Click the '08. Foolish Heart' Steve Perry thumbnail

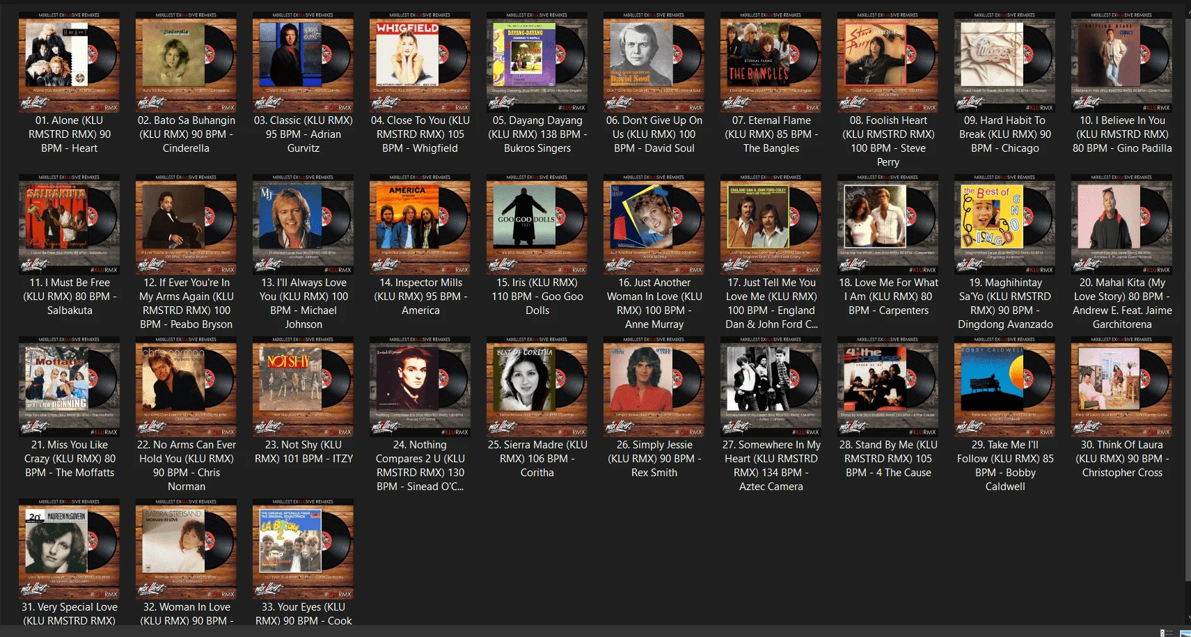coord(888,62)
